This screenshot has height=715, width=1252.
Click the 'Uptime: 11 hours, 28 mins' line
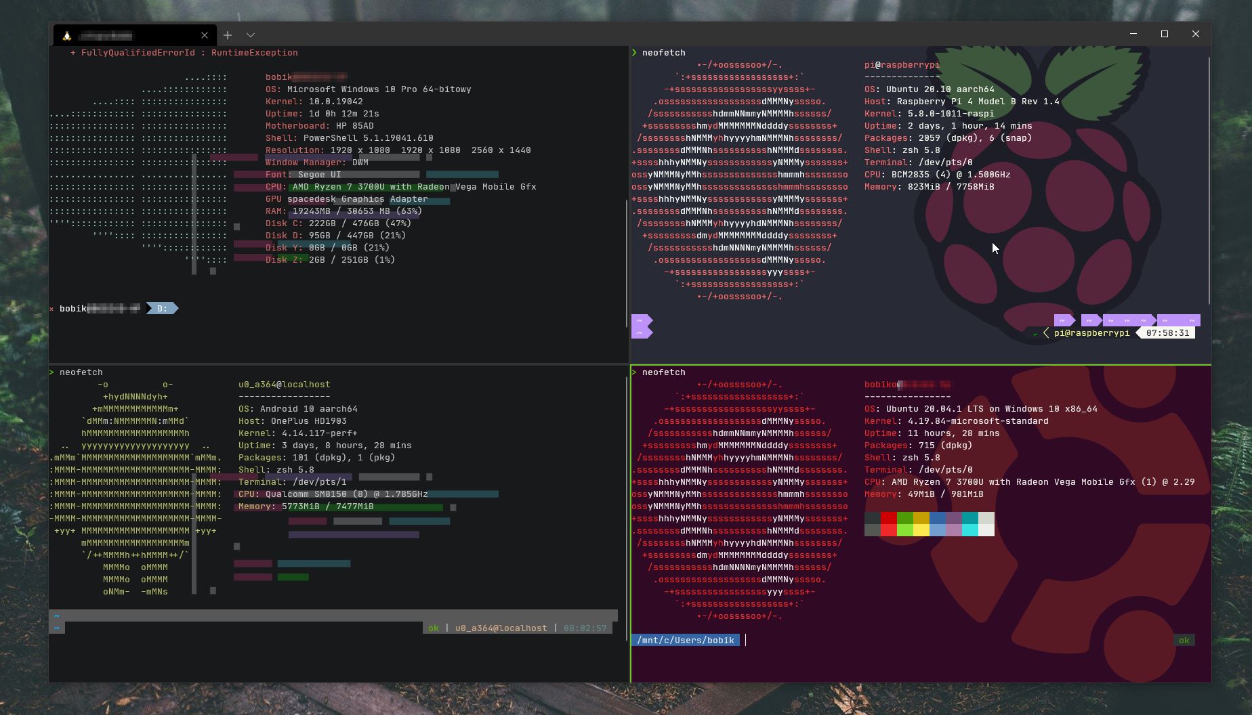tap(932, 433)
